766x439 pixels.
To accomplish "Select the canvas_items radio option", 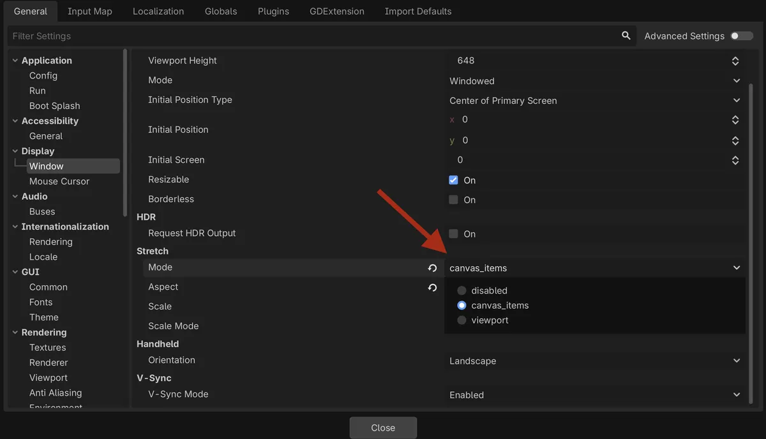I will click(493, 305).
